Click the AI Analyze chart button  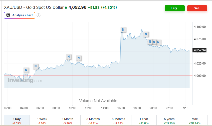click(x=20, y=15)
